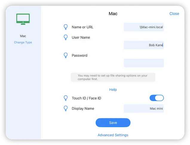Screen dimensions: 190x145
Task: Click the Display Name field showing Mac mini
Action: pos(144,109)
